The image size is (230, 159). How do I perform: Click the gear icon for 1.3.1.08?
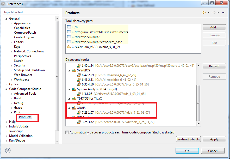point(79,94)
